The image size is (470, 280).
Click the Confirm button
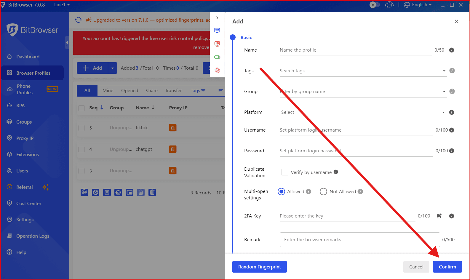pyautogui.click(x=447, y=267)
